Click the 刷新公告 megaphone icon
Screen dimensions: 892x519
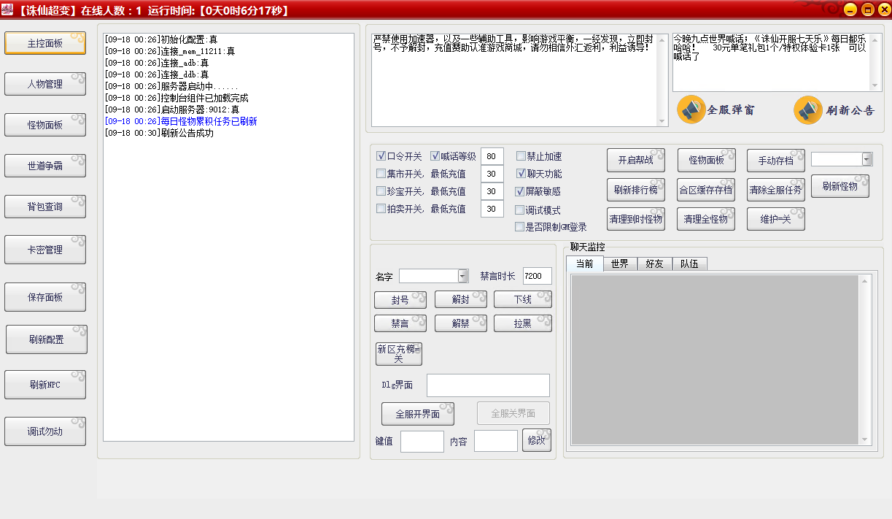pos(808,110)
